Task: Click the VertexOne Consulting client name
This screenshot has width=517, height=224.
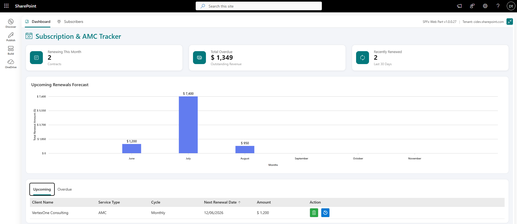Action: [x=50, y=213]
